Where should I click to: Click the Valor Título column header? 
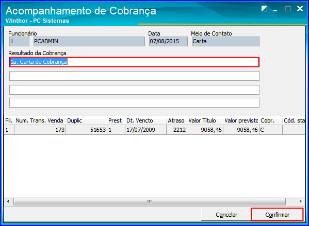point(205,120)
